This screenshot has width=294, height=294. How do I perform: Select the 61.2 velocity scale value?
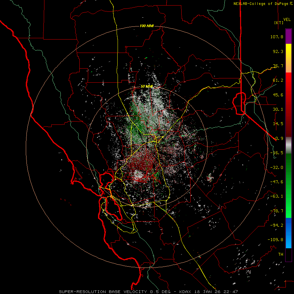[x=278, y=80]
